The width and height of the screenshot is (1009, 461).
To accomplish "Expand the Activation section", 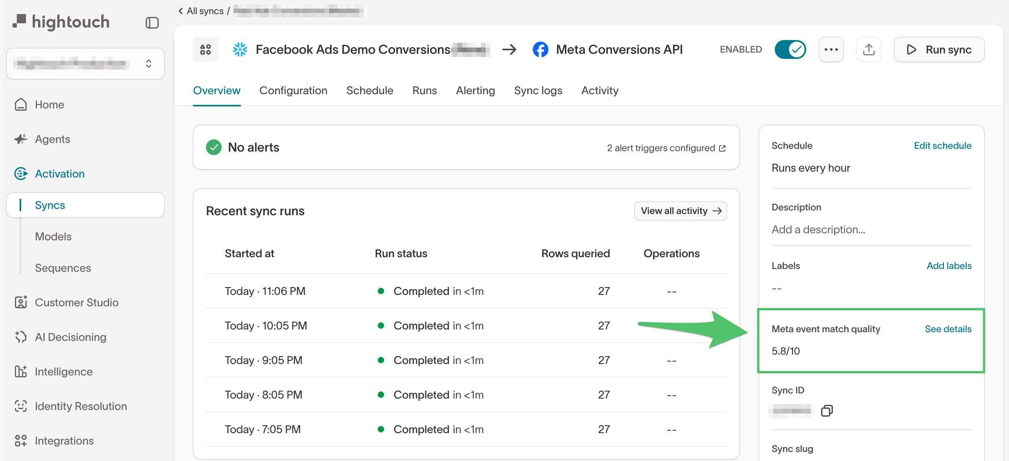I will pyautogui.click(x=60, y=174).
